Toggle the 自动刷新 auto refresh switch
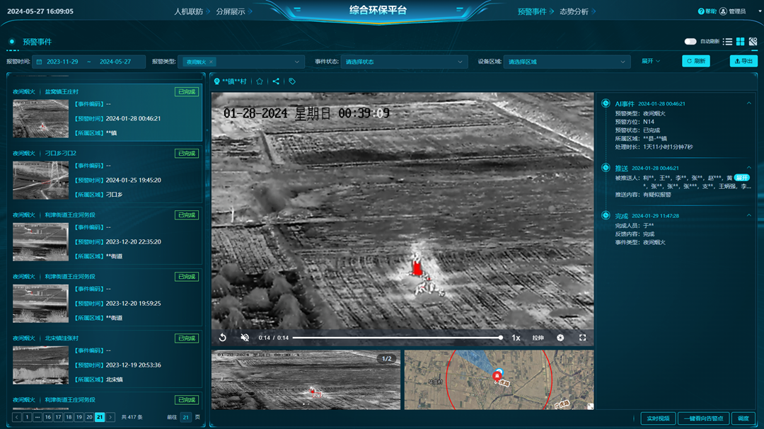Viewport: 764px width, 429px height. pyautogui.click(x=690, y=42)
